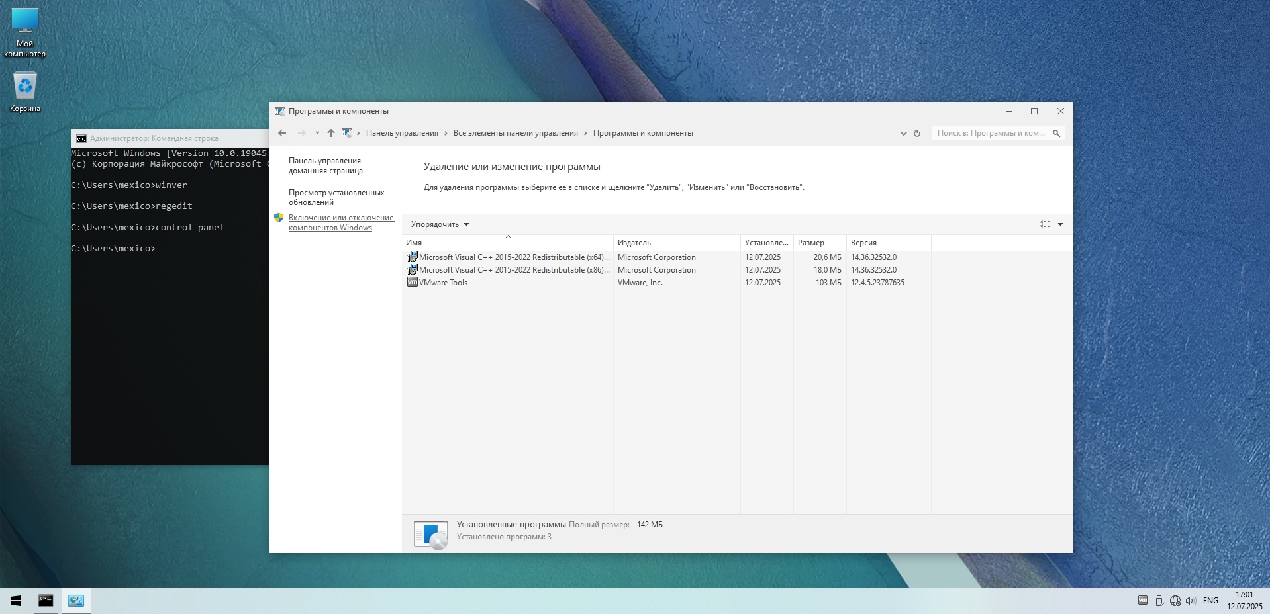This screenshot has width=1270, height=614.
Task: Go up one level with Up arrow
Action: [x=331, y=133]
